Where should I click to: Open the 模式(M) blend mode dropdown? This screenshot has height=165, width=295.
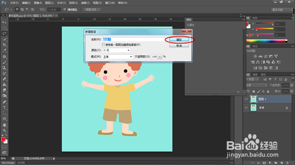pyautogui.click(x=117, y=57)
